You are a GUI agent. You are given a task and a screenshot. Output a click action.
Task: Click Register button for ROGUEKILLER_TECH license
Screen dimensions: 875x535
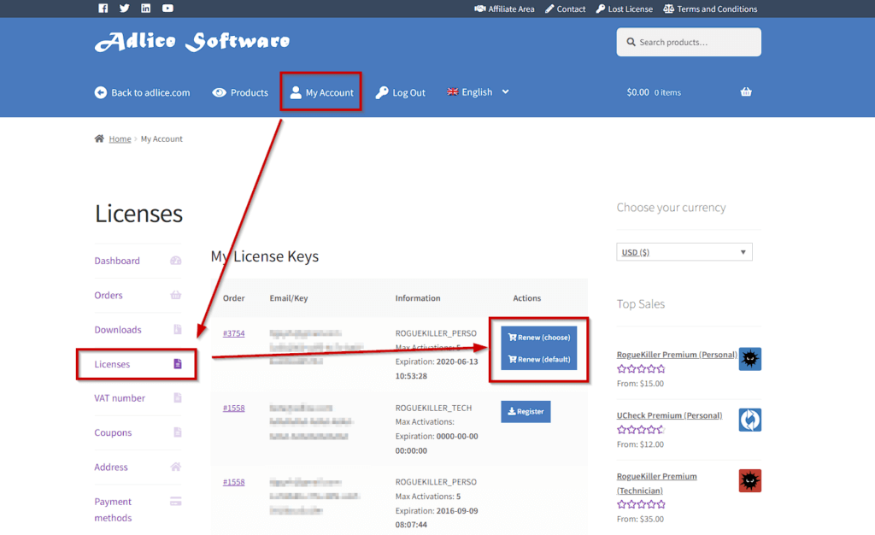click(x=526, y=412)
